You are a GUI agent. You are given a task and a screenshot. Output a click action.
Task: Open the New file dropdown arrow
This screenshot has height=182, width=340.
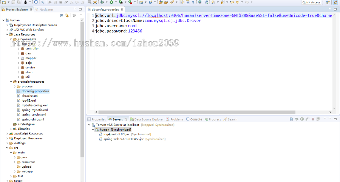pyautogui.click(x=8, y=2)
